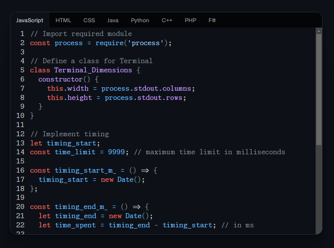Image resolution: width=334 pixels, height=248 pixels.
Task: Open the HTML tab
Action: (x=63, y=20)
